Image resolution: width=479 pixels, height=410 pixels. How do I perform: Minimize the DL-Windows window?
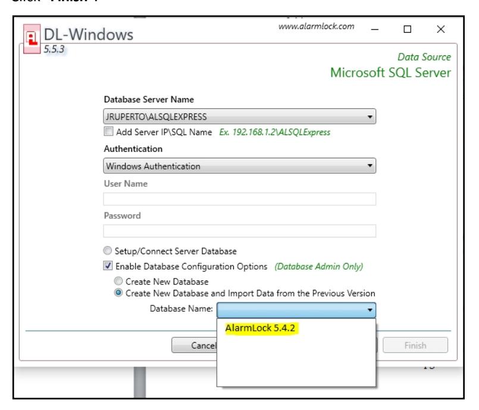375,30
